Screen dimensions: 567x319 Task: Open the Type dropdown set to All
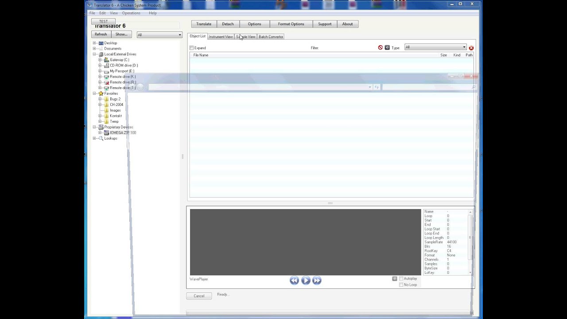point(435,47)
